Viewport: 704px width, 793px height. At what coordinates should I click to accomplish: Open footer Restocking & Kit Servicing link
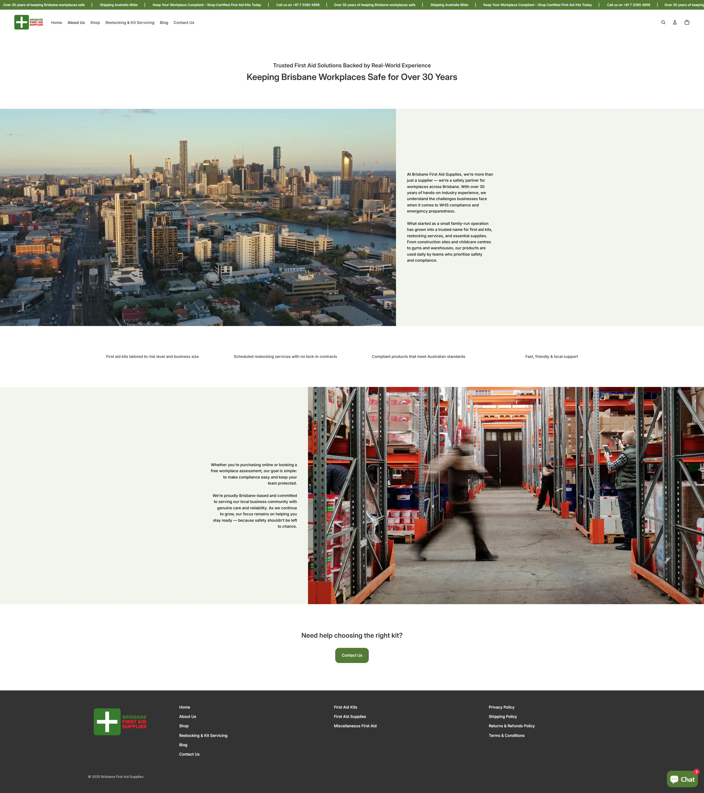click(203, 736)
